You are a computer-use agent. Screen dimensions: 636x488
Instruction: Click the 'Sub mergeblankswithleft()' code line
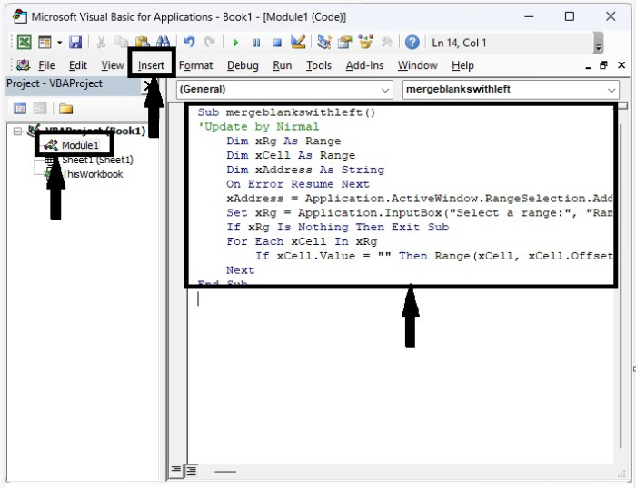[286, 112]
